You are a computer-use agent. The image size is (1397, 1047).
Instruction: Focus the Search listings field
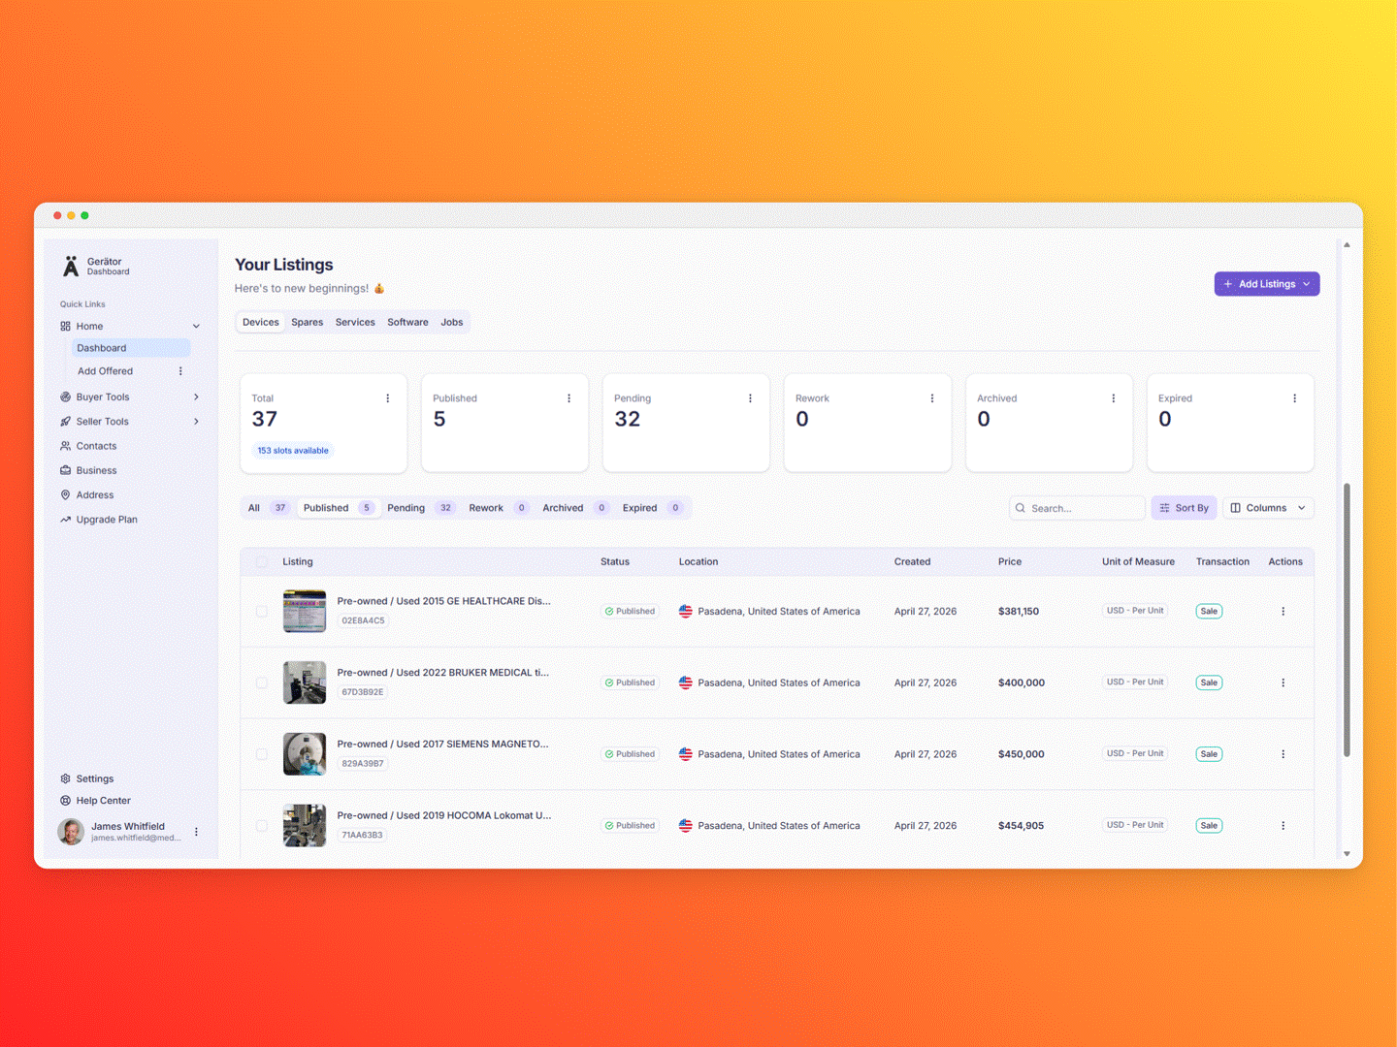[1077, 508]
